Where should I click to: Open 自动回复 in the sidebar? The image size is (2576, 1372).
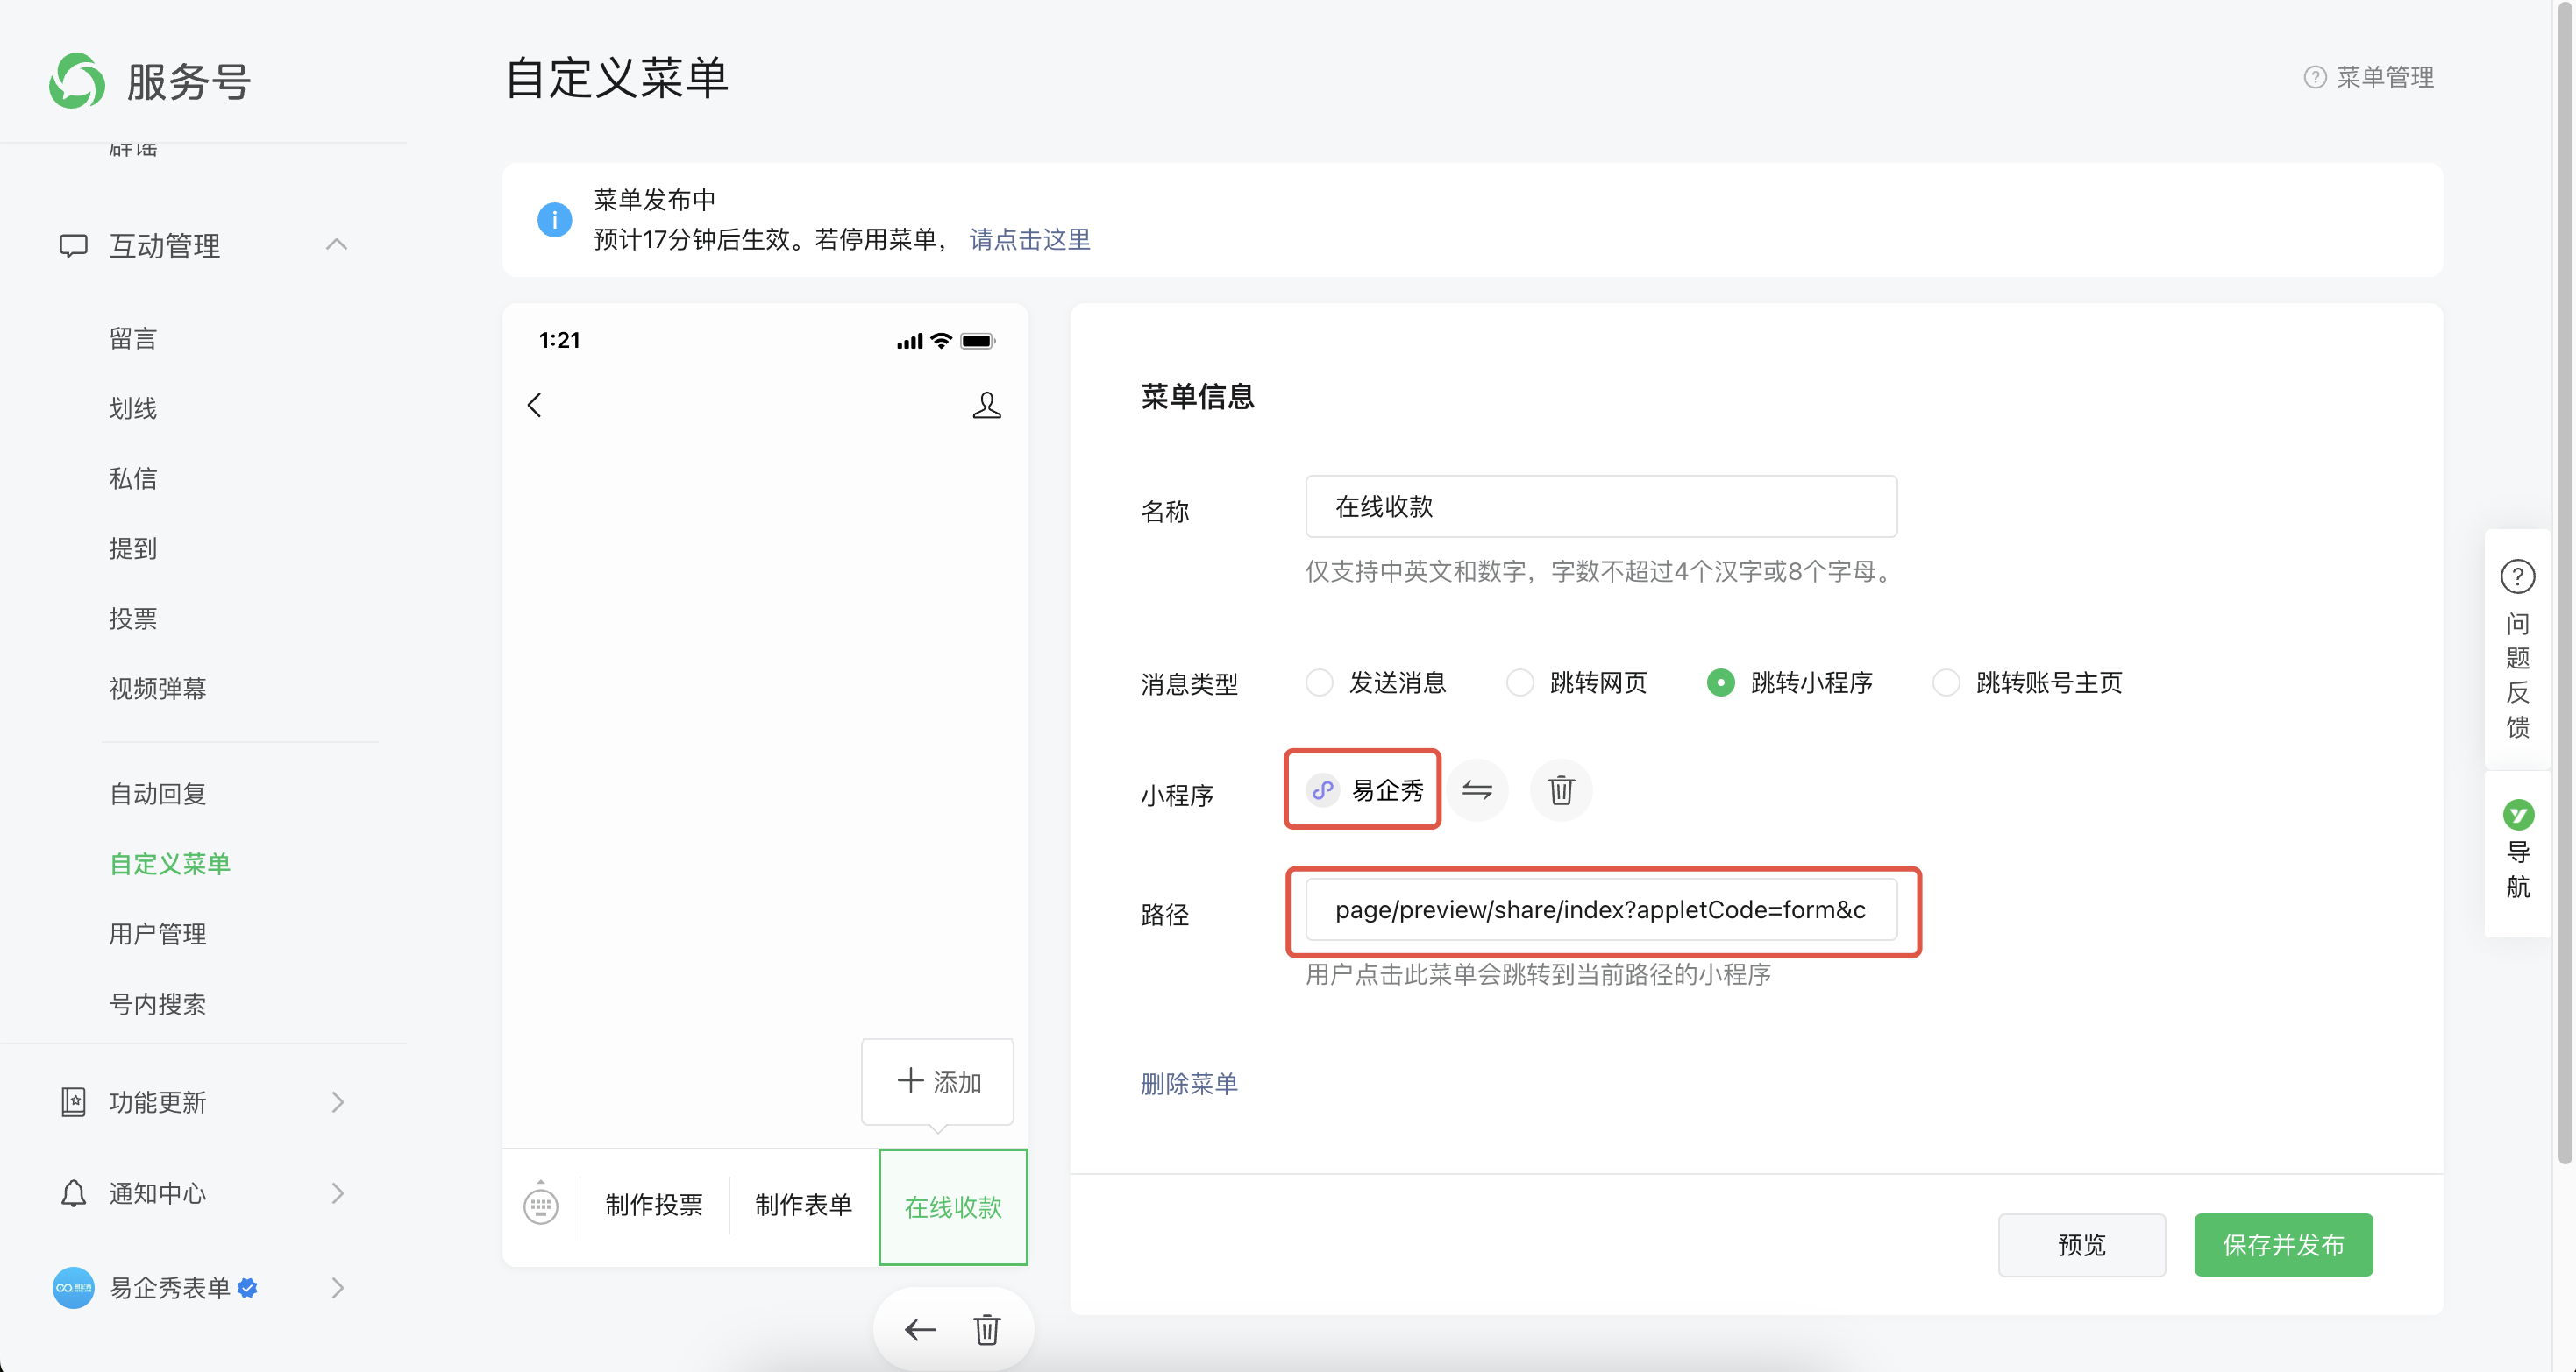pyautogui.click(x=158, y=794)
